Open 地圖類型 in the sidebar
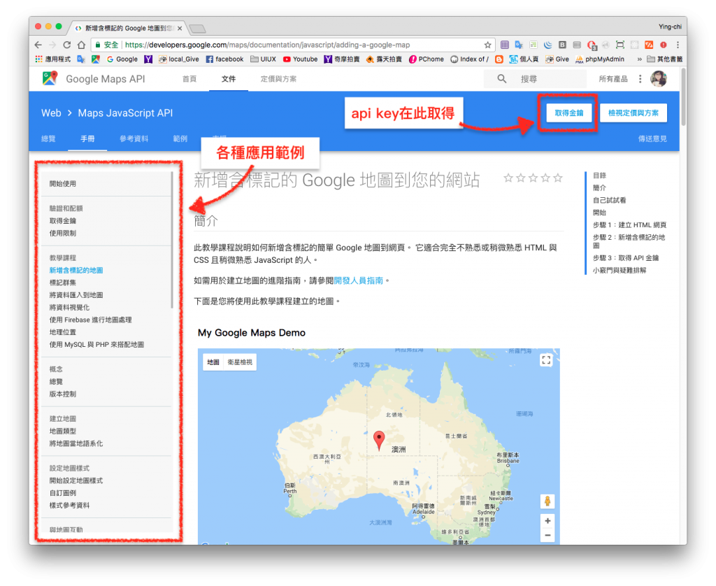716x586 pixels. click(x=63, y=431)
